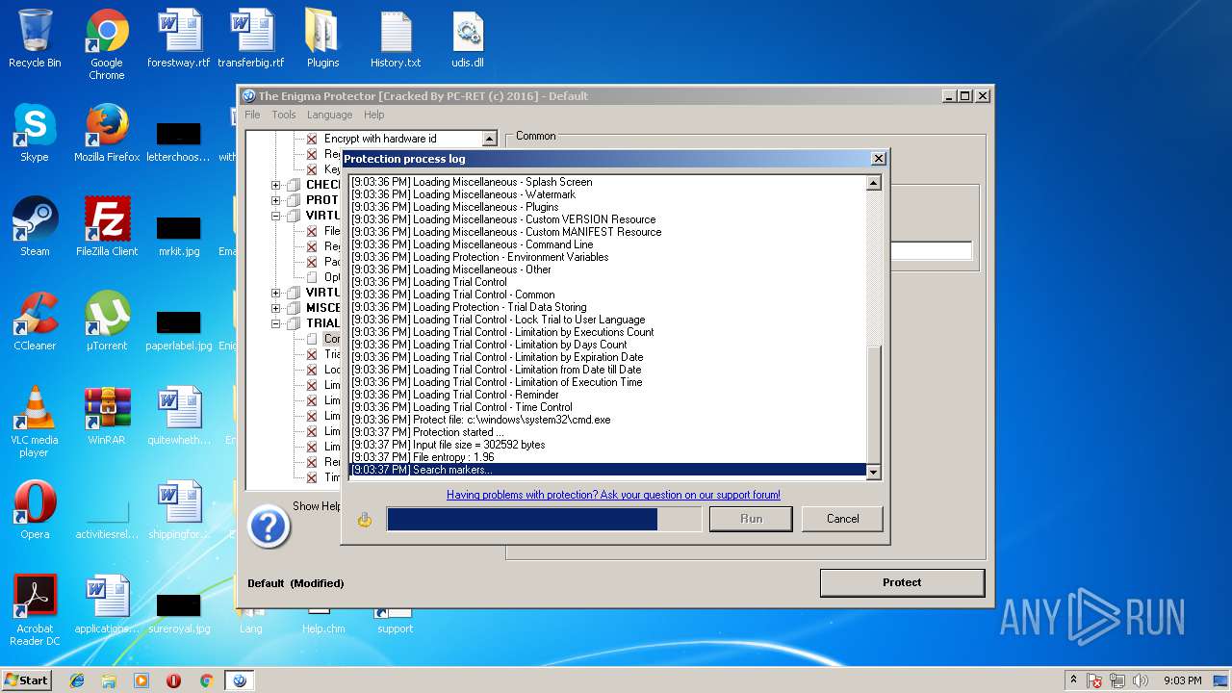Open the support forum link

click(x=613, y=495)
